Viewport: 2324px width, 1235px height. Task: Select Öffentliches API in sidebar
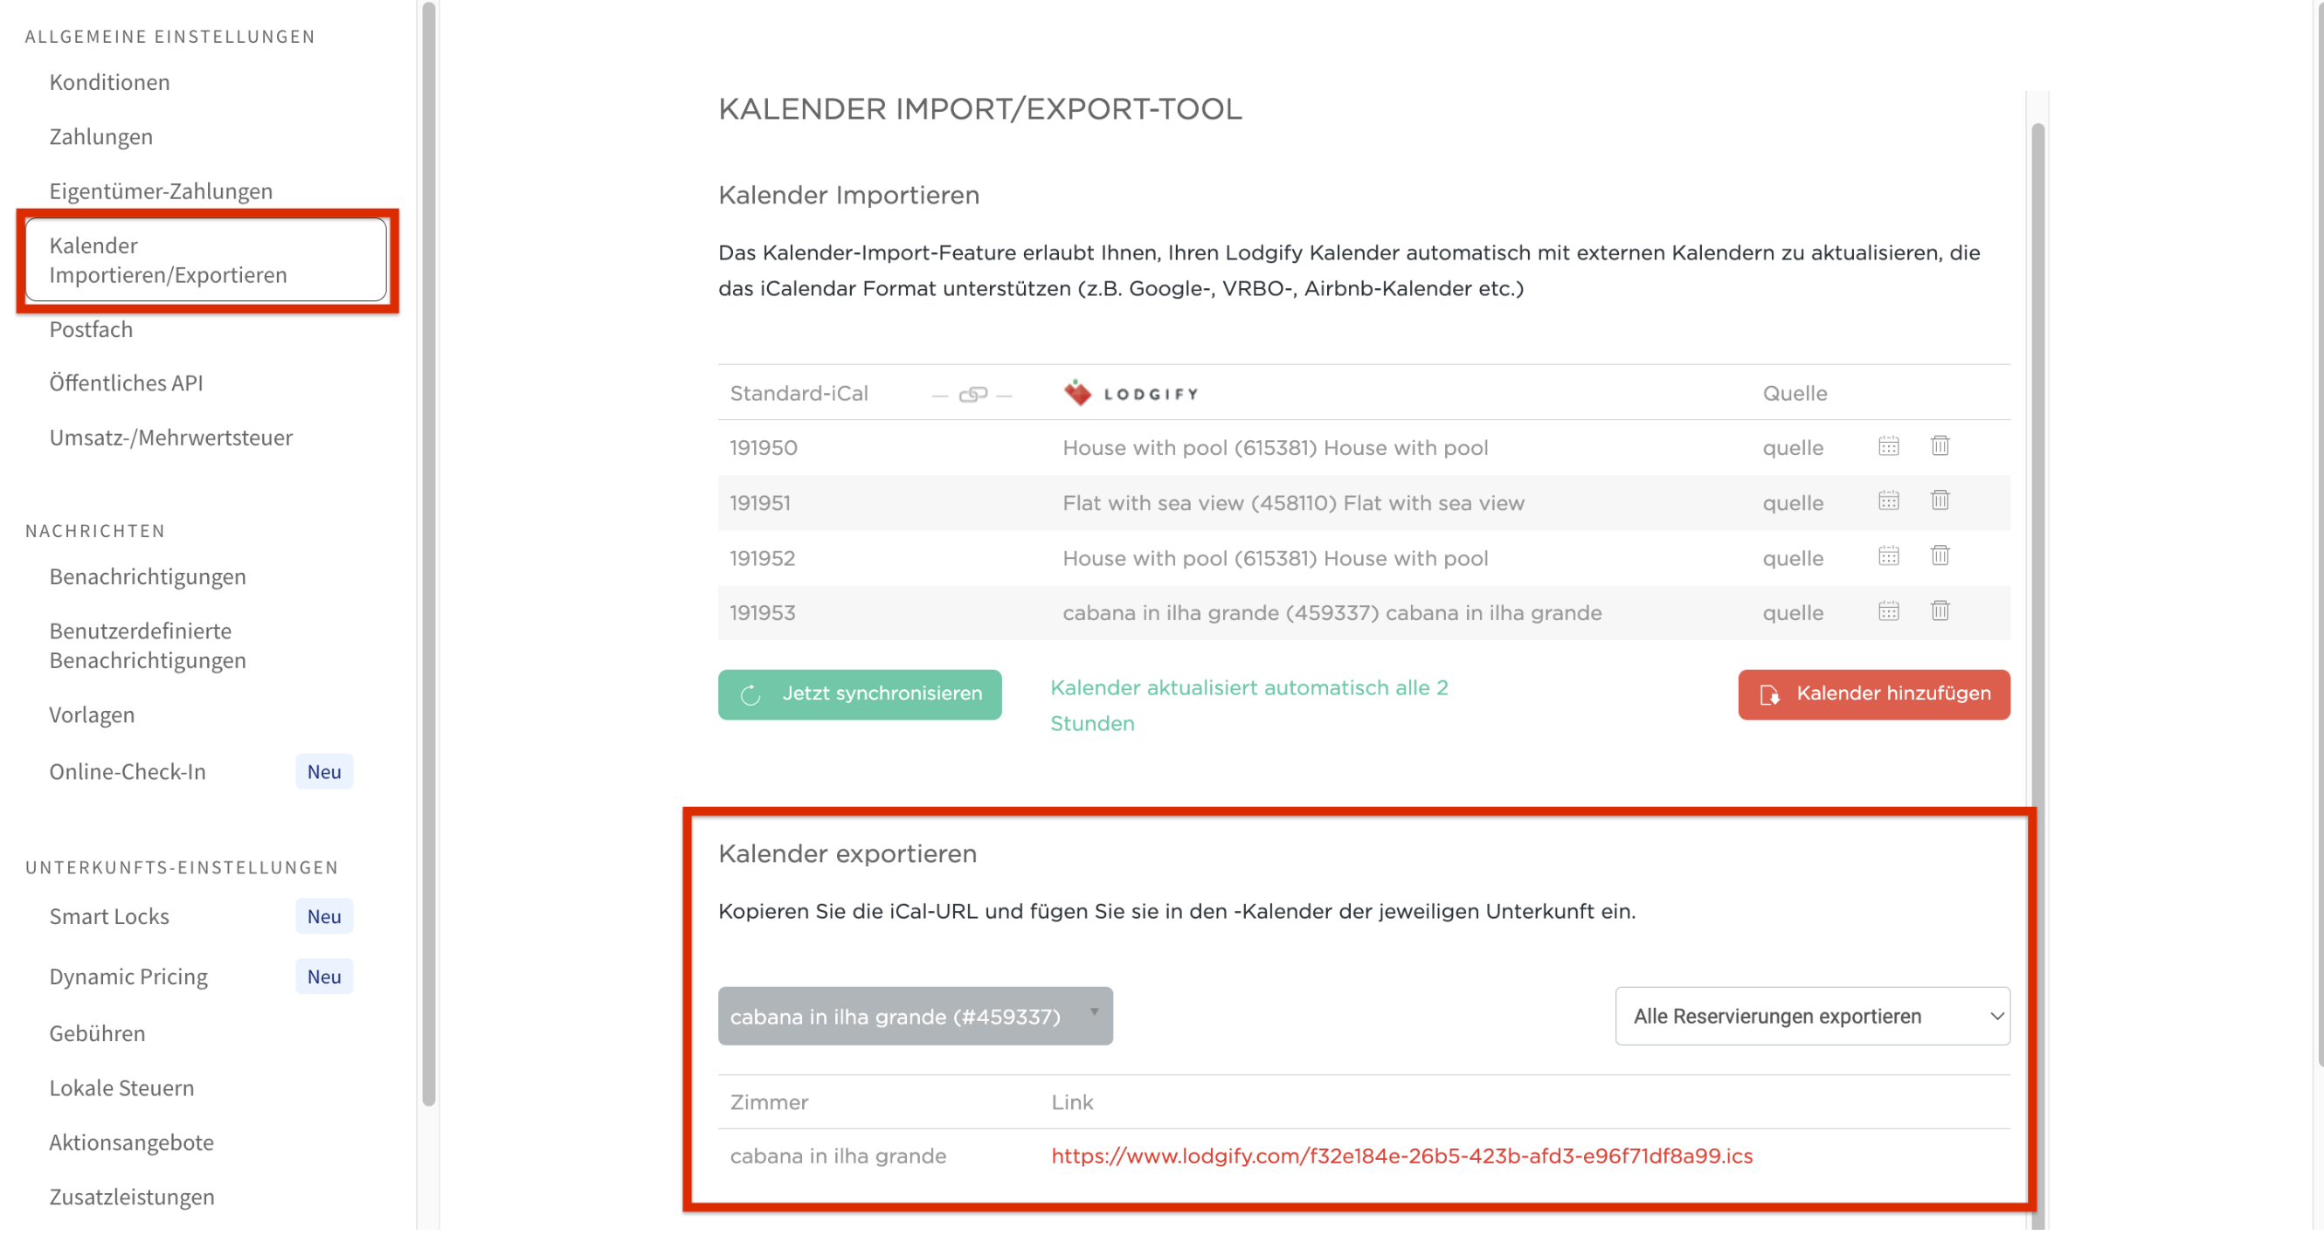(127, 383)
